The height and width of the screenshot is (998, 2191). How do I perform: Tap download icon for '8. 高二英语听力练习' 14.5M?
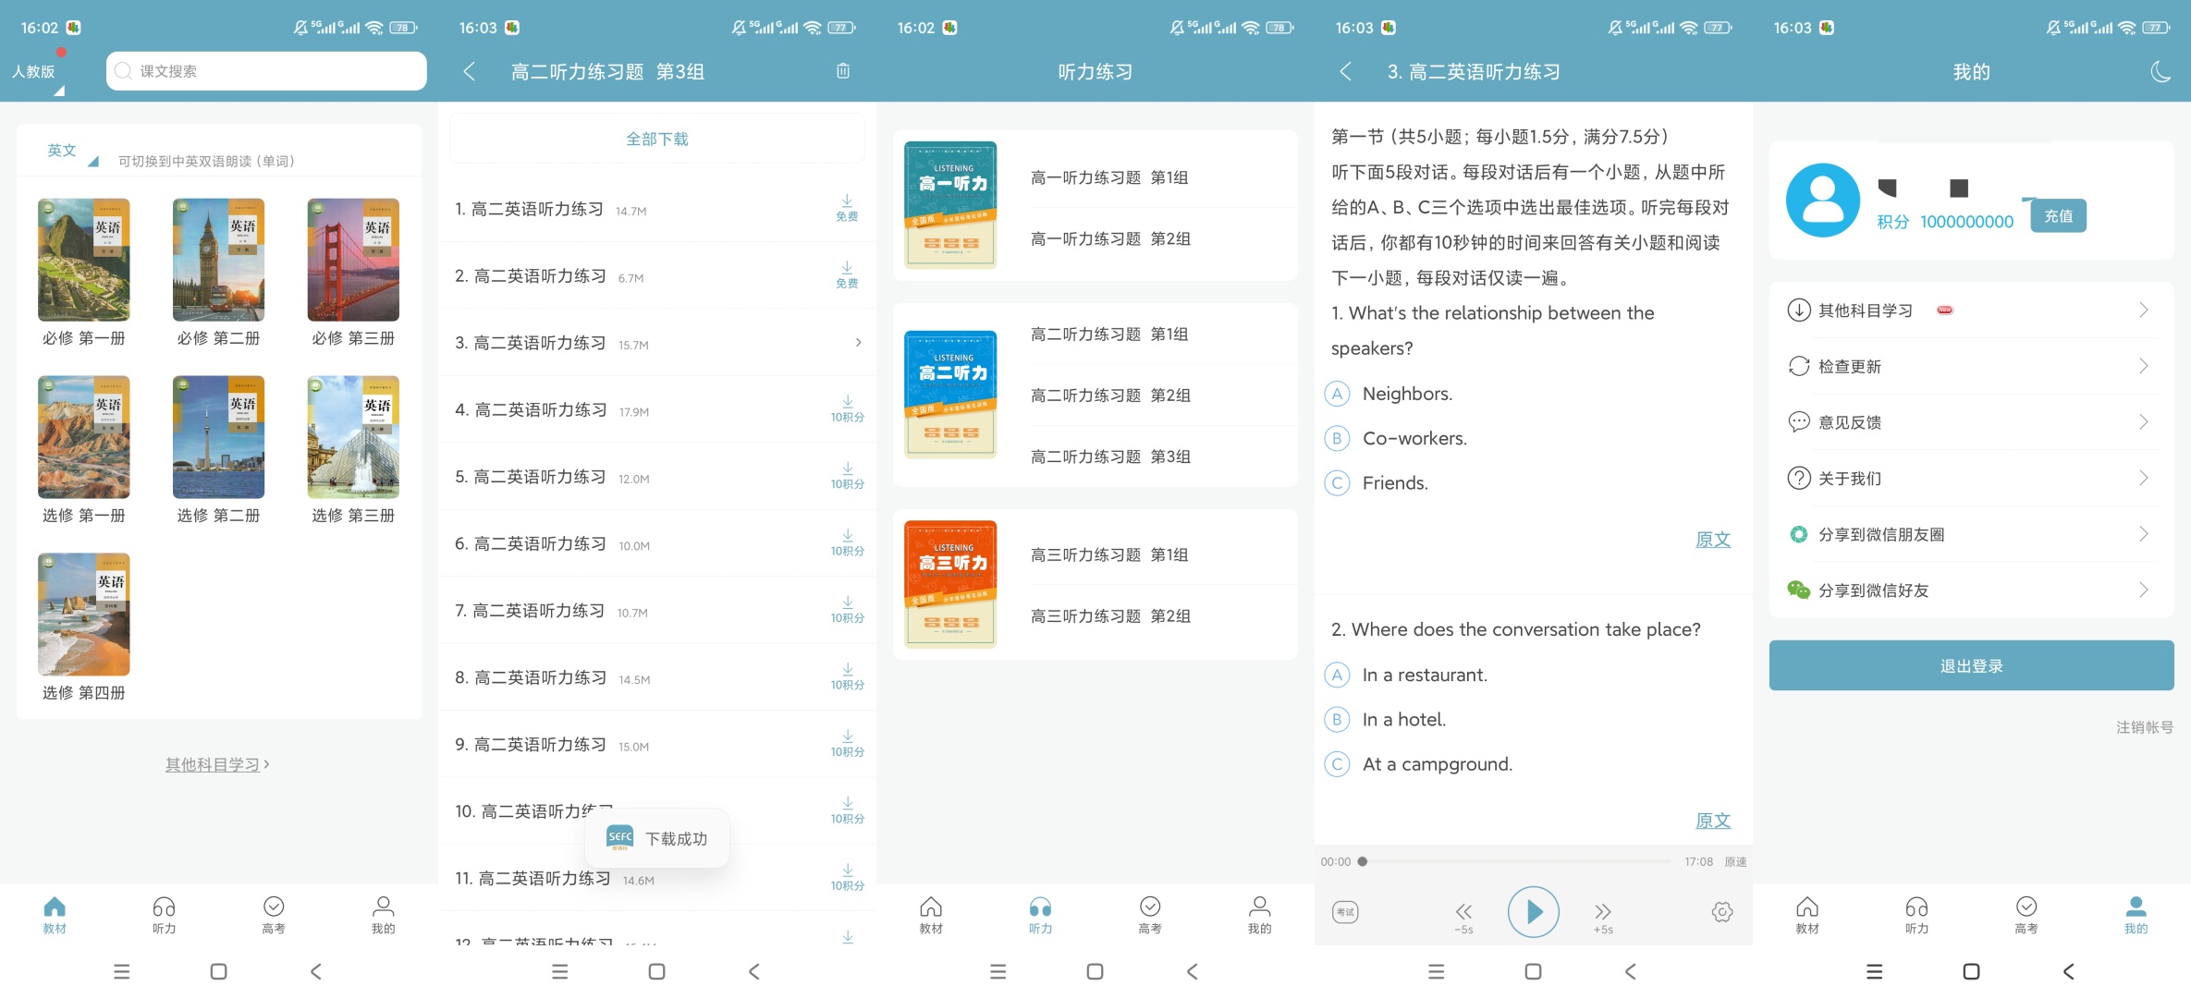[847, 676]
